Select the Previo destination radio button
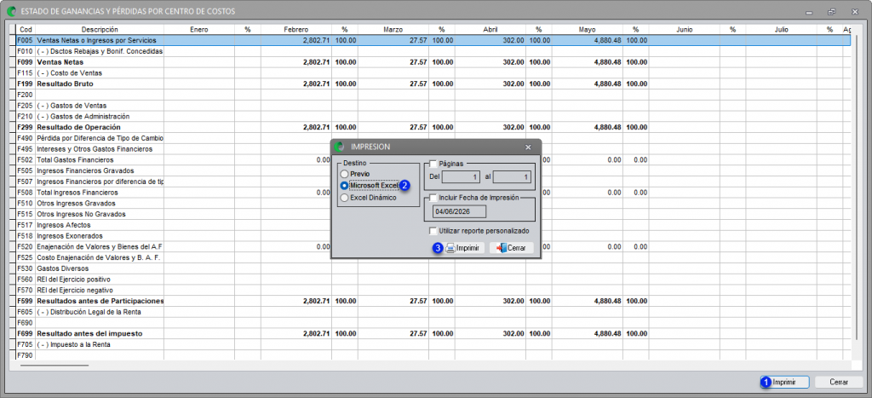 (x=345, y=174)
